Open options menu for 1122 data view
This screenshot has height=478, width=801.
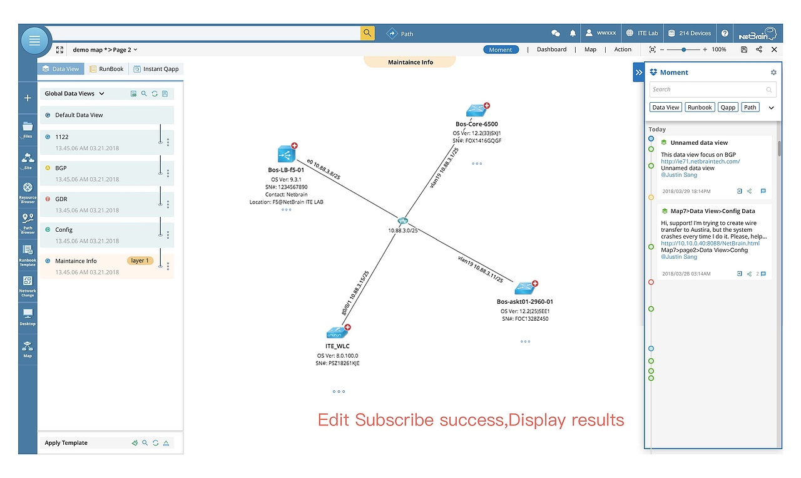pos(168,143)
